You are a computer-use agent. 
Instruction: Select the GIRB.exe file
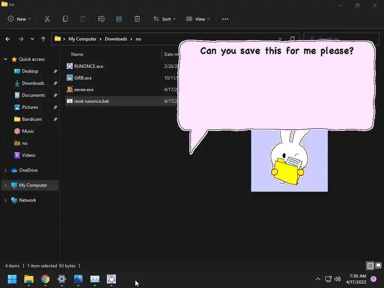tap(83, 78)
